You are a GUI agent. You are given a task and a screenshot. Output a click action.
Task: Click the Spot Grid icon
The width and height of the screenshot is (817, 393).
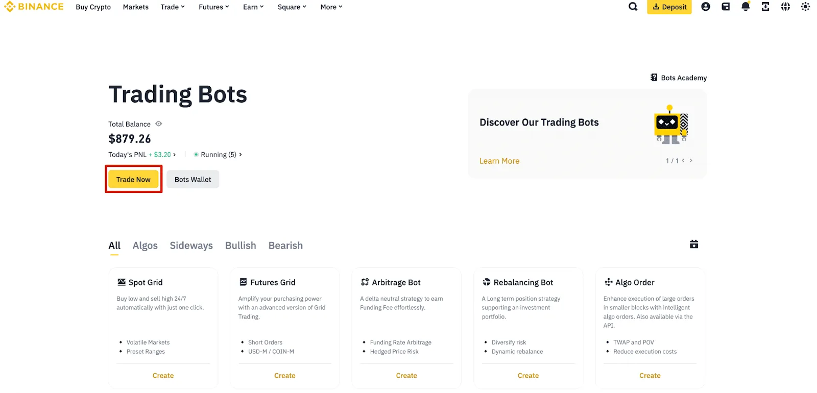(122, 282)
